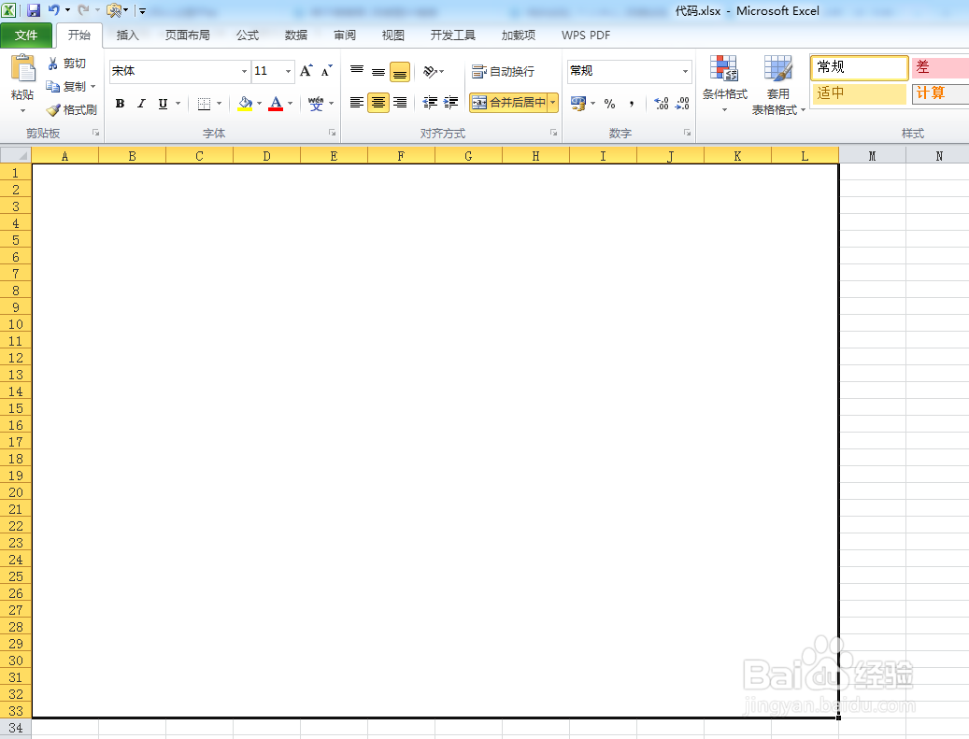Click the phonetic guide wén icon
The height and width of the screenshot is (739, 969).
click(x=316, y=103)
